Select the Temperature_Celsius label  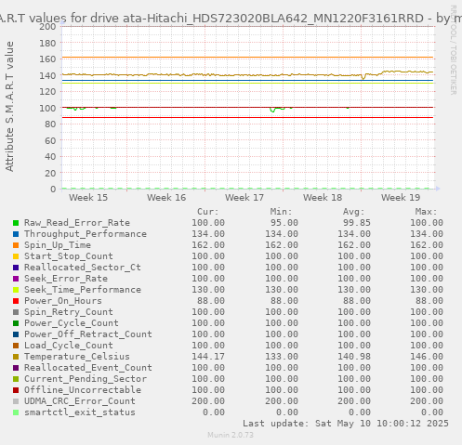click(x=77, y=357)
